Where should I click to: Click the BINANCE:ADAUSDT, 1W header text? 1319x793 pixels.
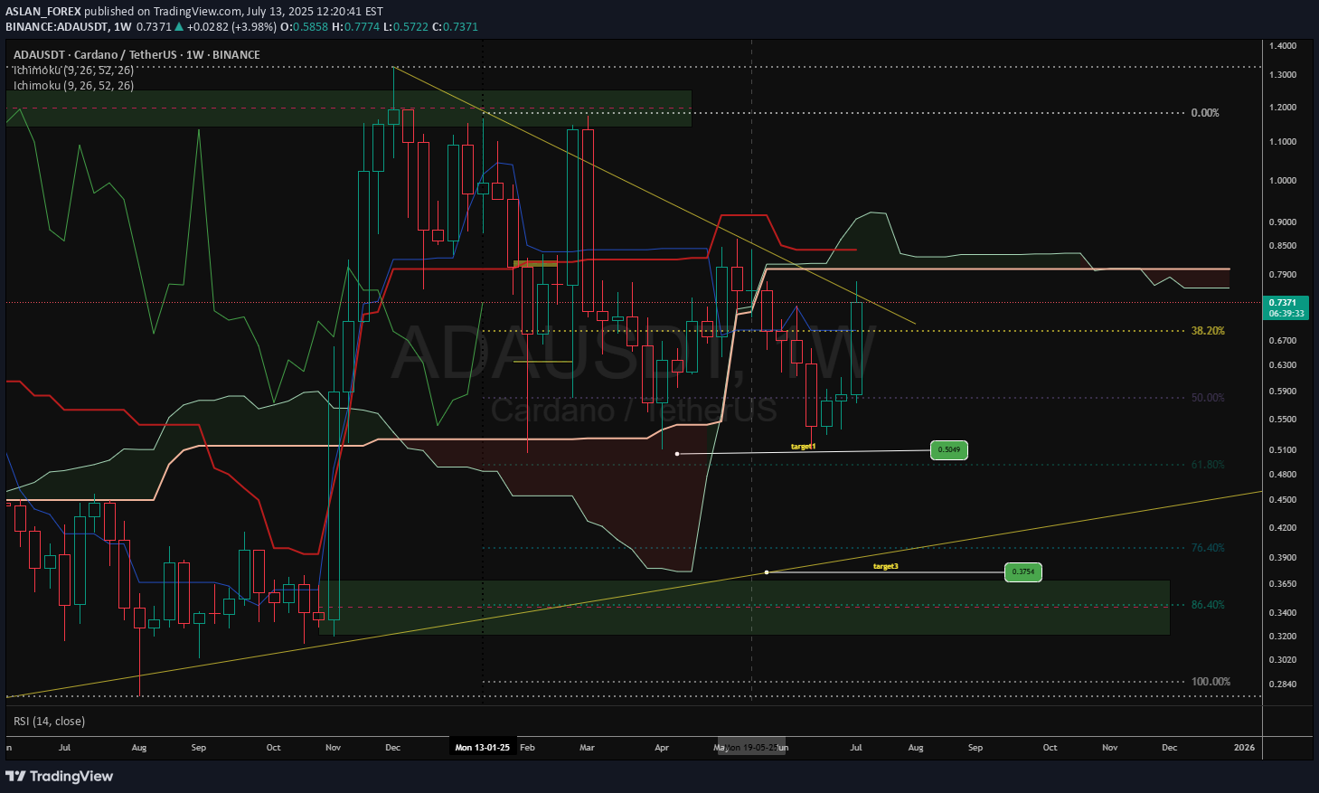click(x=68, y=27)
